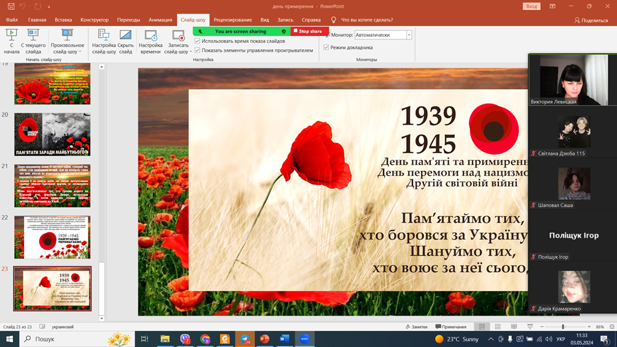The height and width of the screenshot is (347, 617).
Task: Fit slide to current window
Action: click(612, 327)
